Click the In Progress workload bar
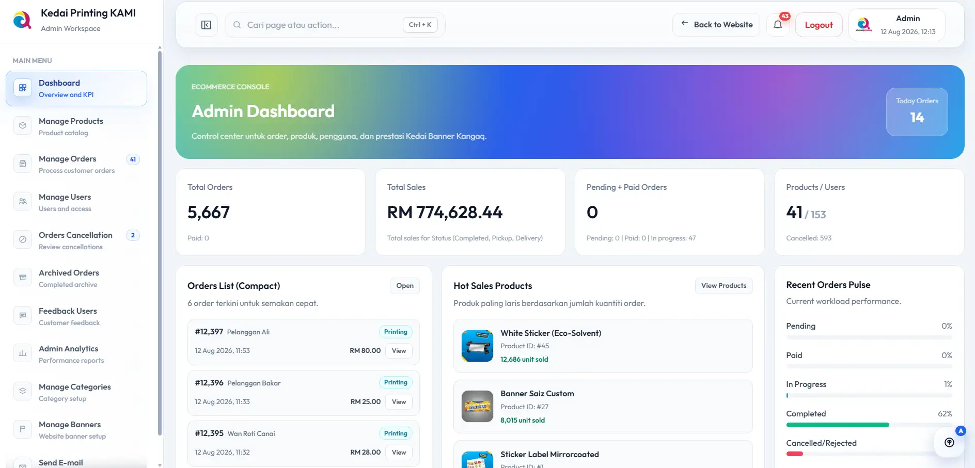Image resolution: width=975 pixels, height=468 pixels. coord(869,396)
